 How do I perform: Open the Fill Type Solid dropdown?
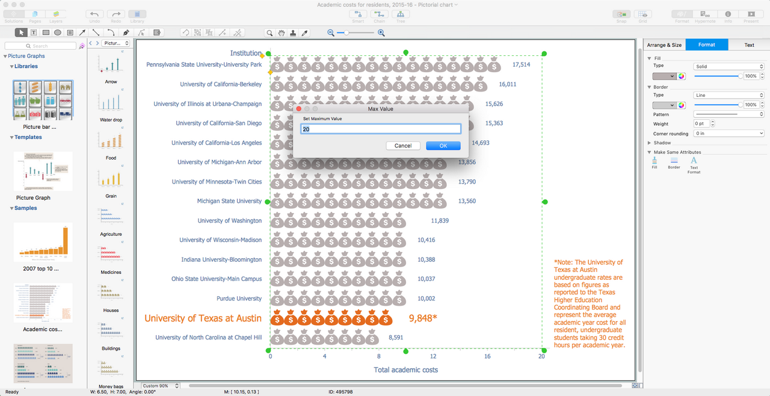coord(728,67)
